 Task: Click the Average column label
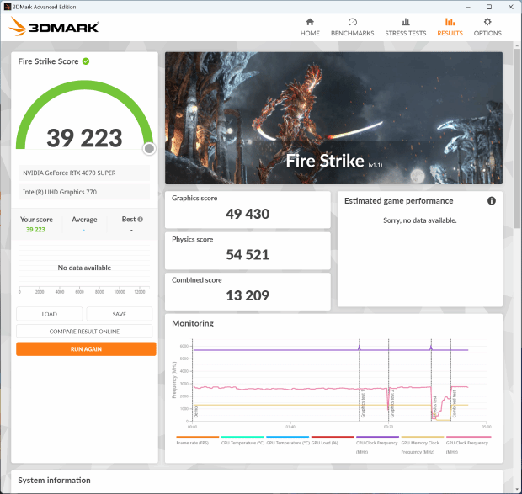pyautogui.click(x=84, y=219)
